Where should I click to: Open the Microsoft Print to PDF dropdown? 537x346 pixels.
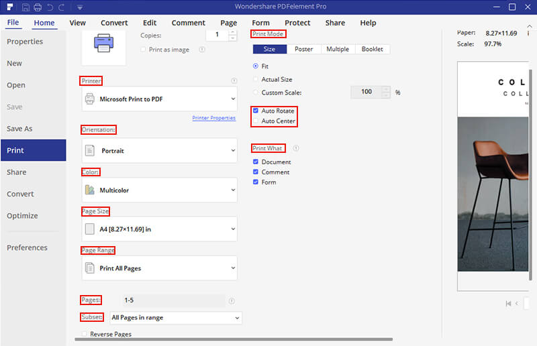click(x=159, y=99)
